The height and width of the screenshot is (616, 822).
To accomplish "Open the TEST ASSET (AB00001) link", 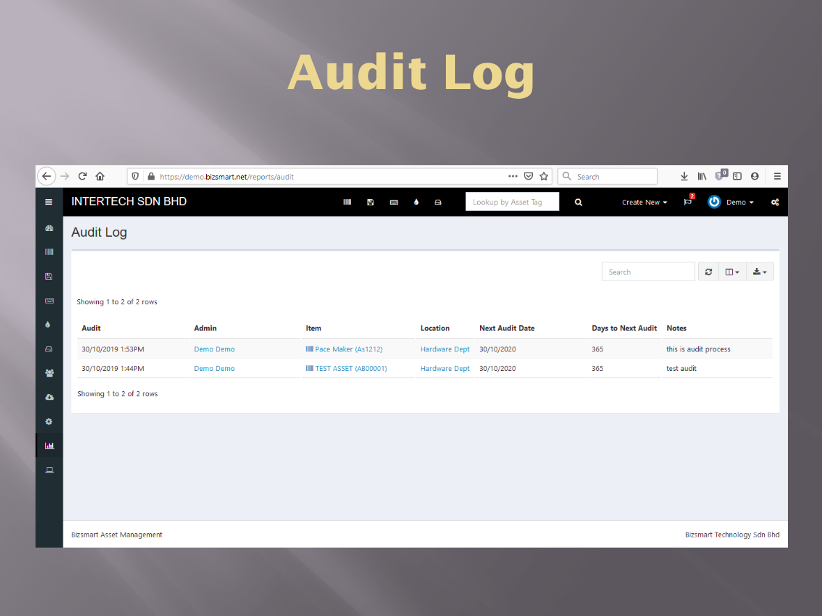I will 350,369.
